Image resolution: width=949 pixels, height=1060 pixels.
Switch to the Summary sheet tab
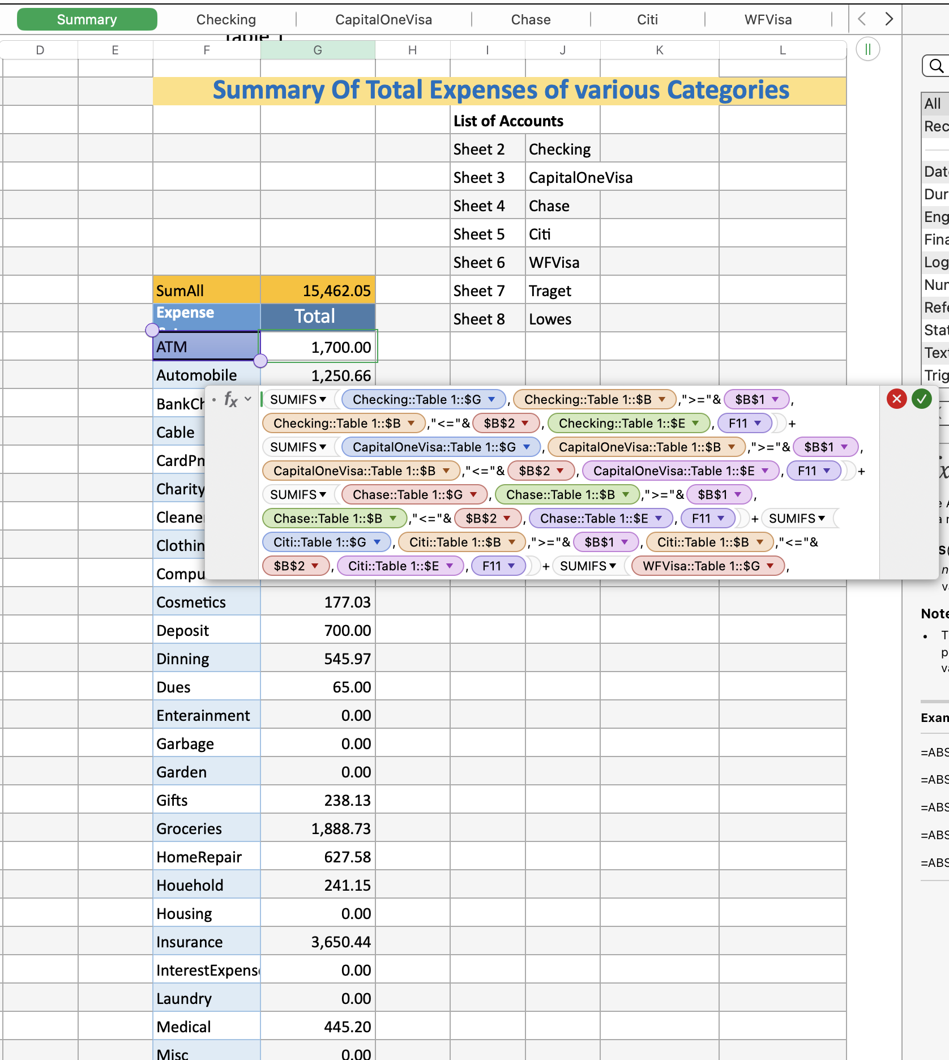[87, 19]
